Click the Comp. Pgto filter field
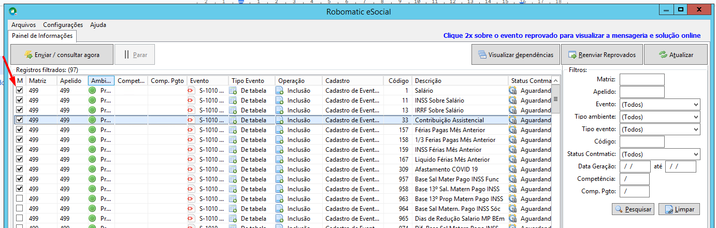 tap(634, 191)
